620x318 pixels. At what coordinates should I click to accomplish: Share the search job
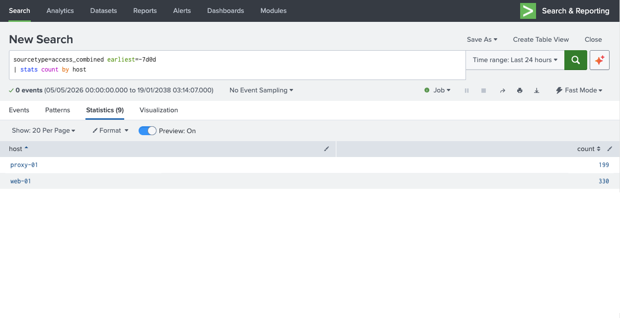[502, 90]
